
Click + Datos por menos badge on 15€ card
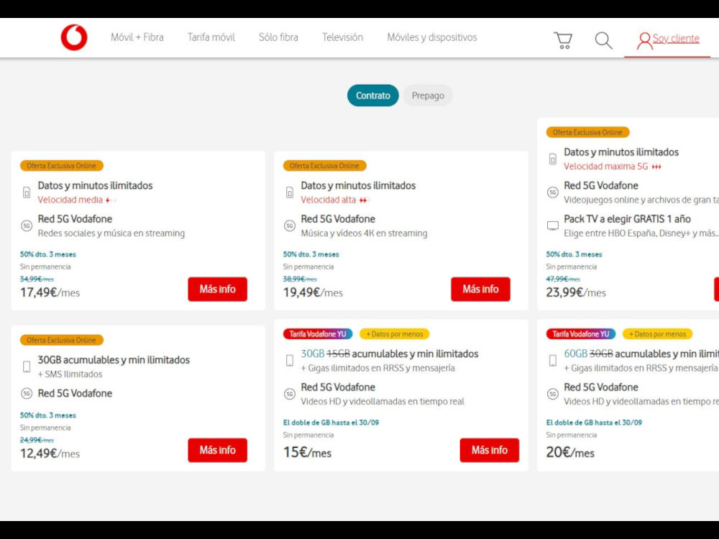pos(394,334)
